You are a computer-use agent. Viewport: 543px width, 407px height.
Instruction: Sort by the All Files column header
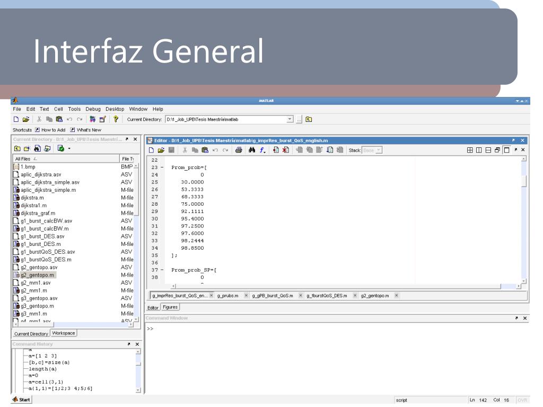(x=66, y=159)
